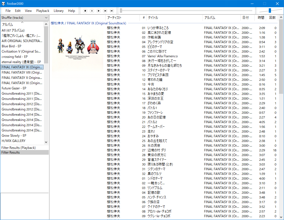Open the Library menu
Image resolution: width=284 pixels, height=220 pixels.
tap(58, 11)
